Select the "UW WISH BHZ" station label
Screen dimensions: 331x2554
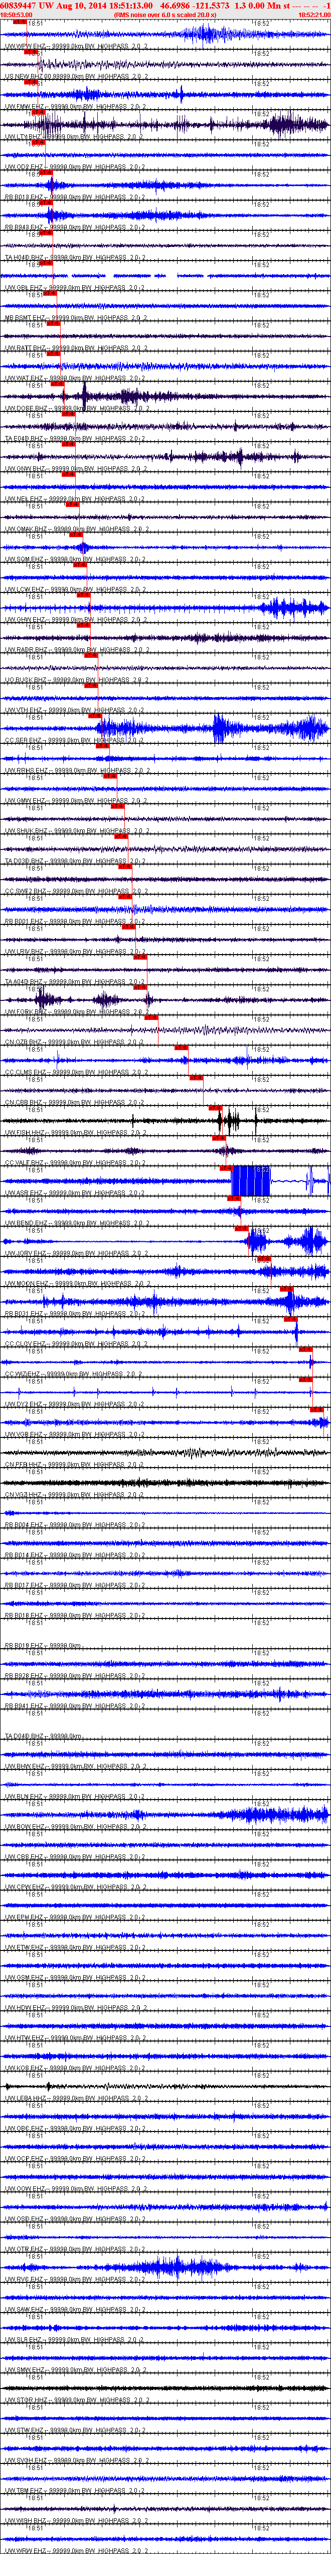[x=27, y=2520]
